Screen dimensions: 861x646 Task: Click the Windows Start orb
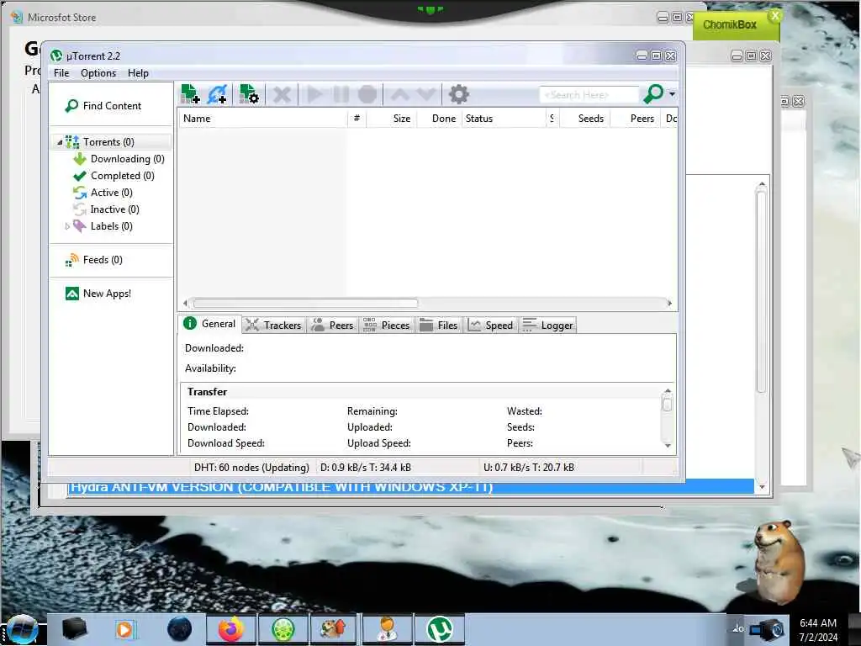[21, 629]
